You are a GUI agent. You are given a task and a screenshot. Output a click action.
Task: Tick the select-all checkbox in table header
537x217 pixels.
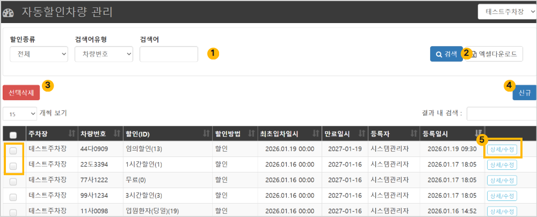(x=13, y=134)
